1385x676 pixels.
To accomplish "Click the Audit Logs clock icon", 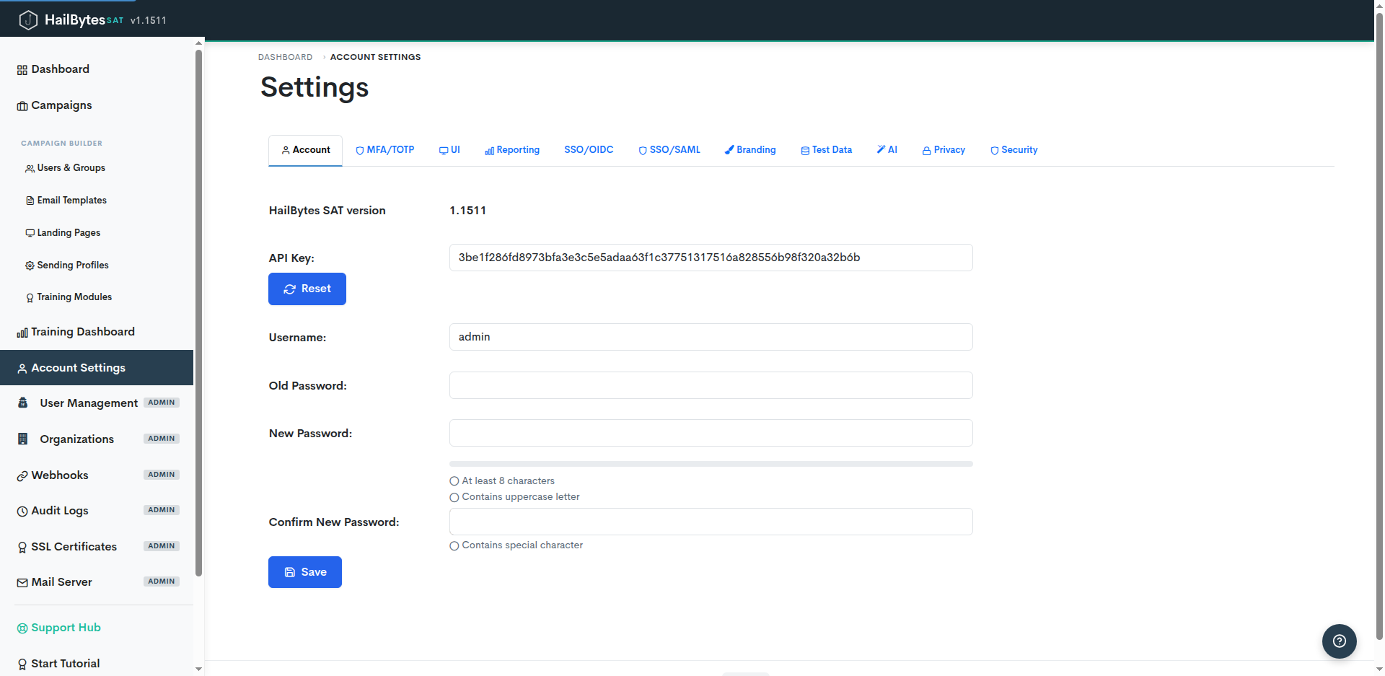I will 22,512.
